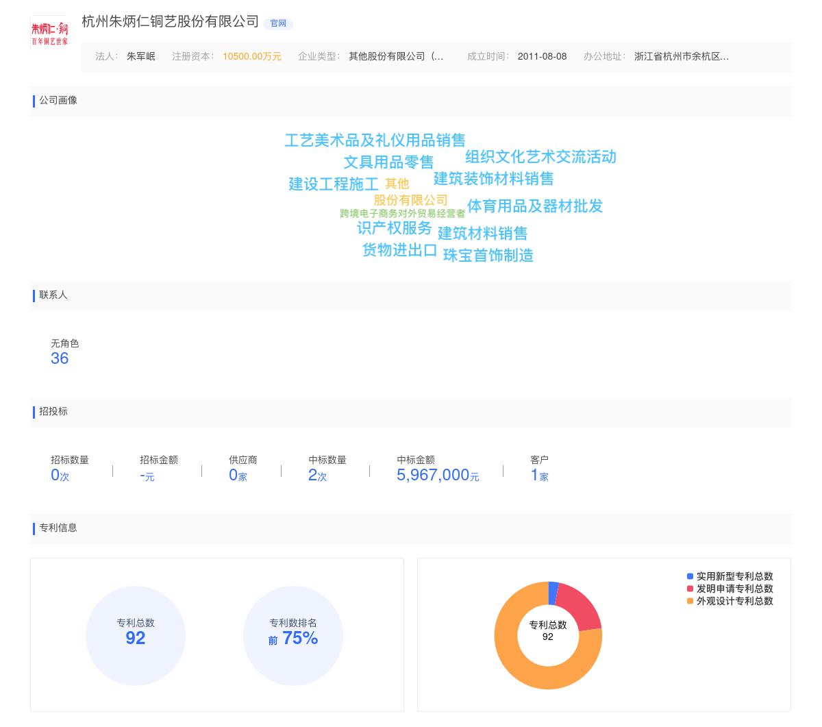The width and height of the screenshot is (822, 727).
Task: Select word cloud tag 建设工程施工
Action: (334, 184)
